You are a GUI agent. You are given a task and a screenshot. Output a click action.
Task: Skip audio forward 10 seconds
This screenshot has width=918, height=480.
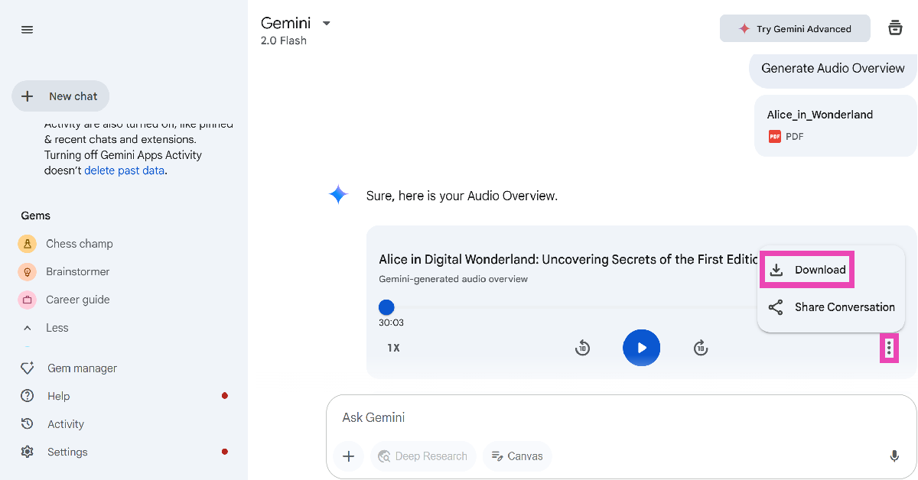pyautogui.click(x=701, y=349)
